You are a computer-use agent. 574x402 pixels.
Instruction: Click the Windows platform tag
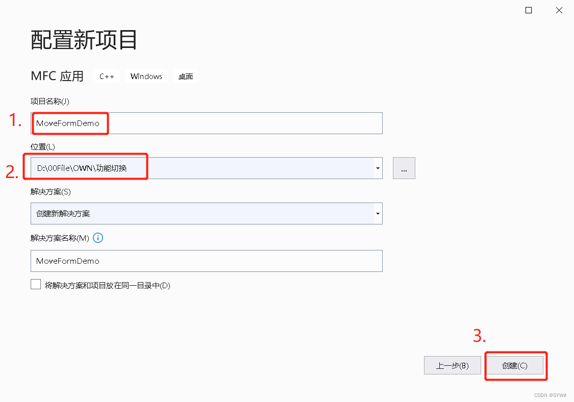[x=146, y=76]
